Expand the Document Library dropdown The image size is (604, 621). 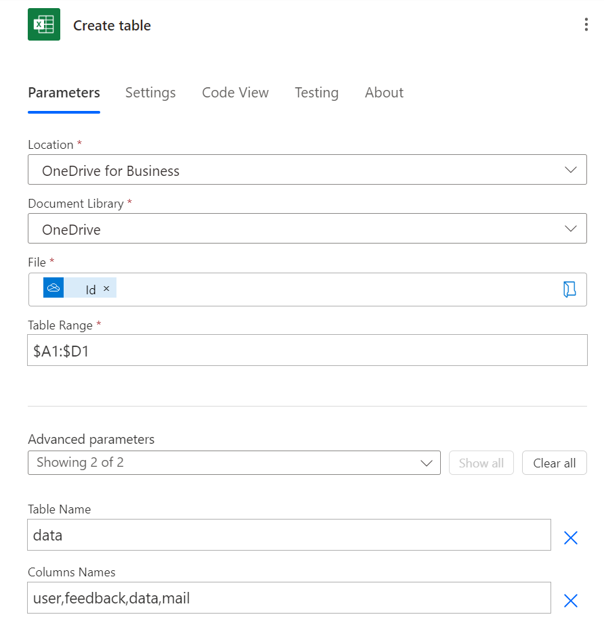(307, 229)
